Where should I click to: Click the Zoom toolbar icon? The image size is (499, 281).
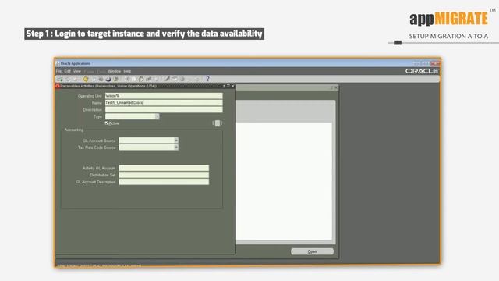coord(174,79)
